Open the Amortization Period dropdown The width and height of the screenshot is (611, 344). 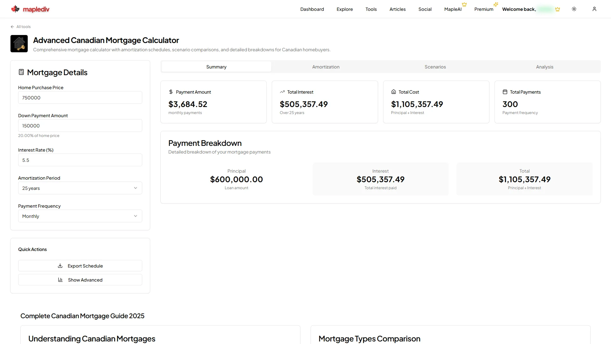pos(80,188)
